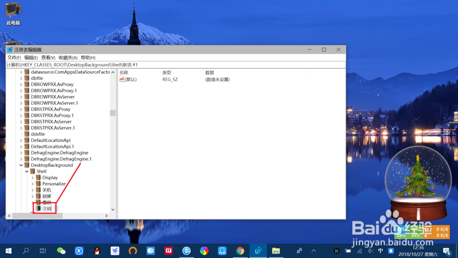The height and width of the screenshot is (258, 458).
Task: Click the 关机 folder icon
Action: click(x=38, y=190)
